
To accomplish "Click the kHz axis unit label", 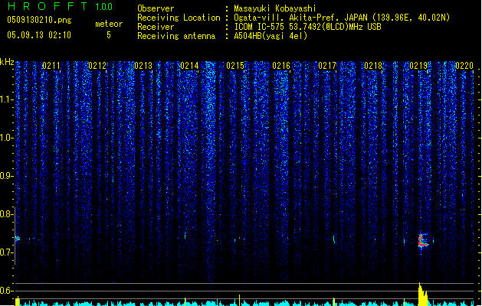I will (x=7, y=62).
